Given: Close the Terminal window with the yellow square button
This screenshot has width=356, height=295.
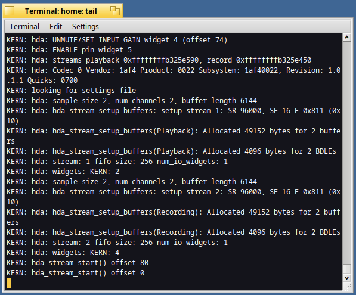Looking at the screenshot, I should 10,11.
